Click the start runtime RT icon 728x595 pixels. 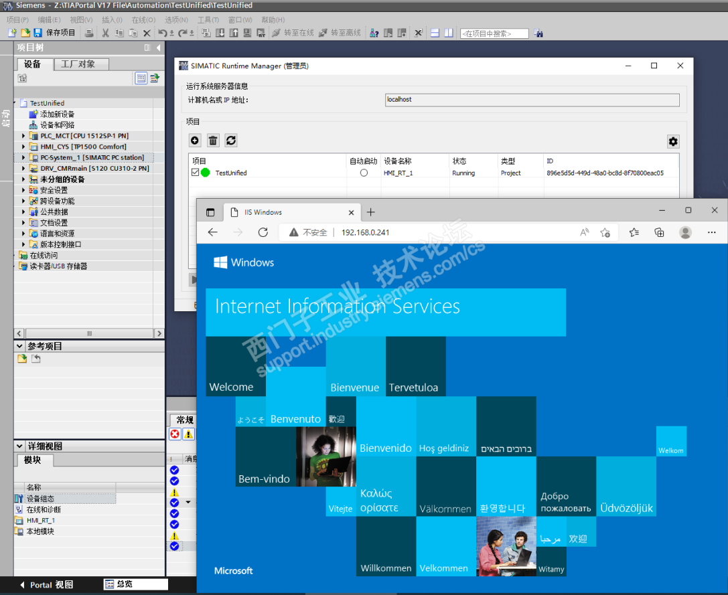(x=261, y=33)
